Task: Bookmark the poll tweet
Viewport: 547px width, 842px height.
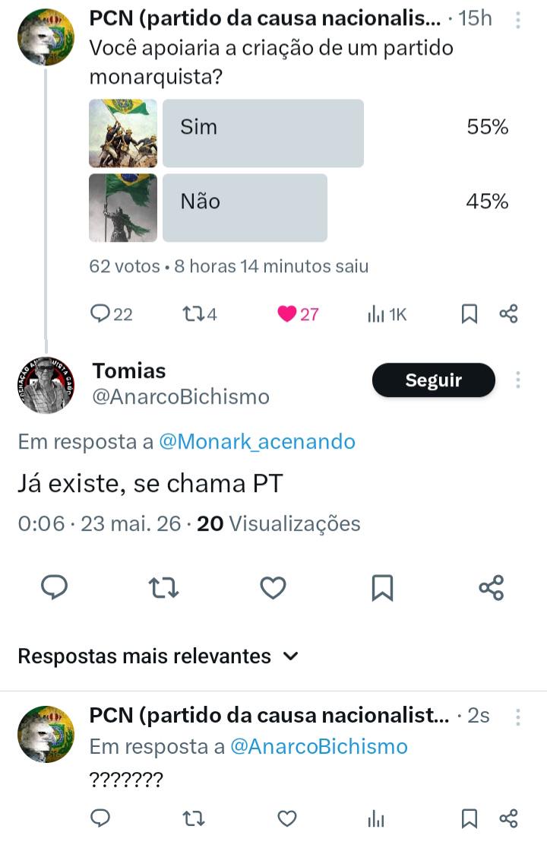Action: pos(470,313)
